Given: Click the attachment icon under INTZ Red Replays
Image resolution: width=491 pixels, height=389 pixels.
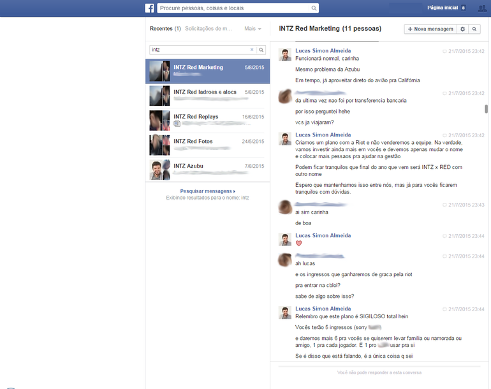Looking at the screenshot, I should (177, 124).
